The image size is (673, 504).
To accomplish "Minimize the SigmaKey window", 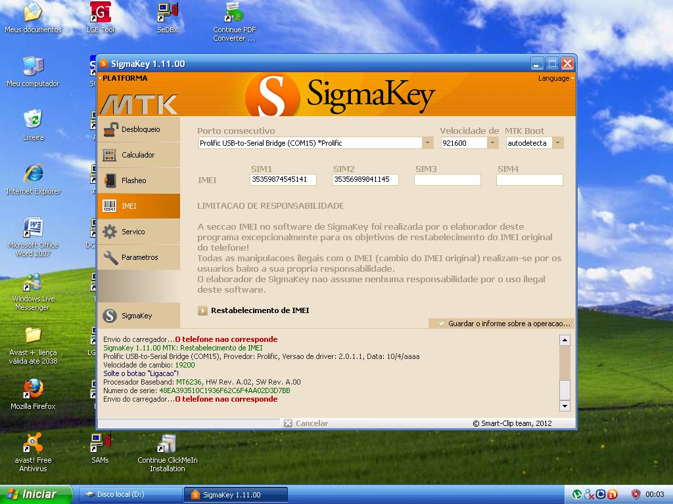I will pos(536,64).
